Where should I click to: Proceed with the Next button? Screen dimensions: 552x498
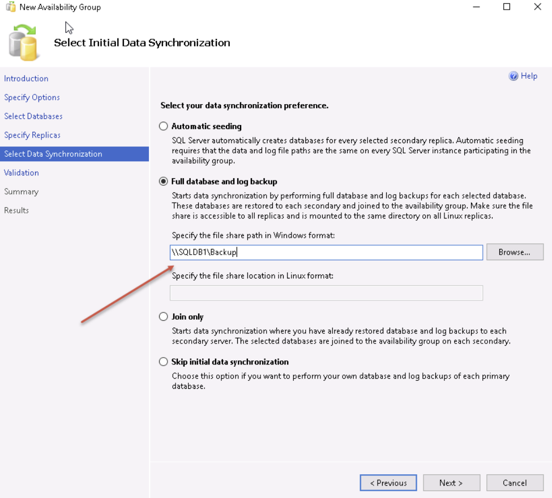point(451,483)
